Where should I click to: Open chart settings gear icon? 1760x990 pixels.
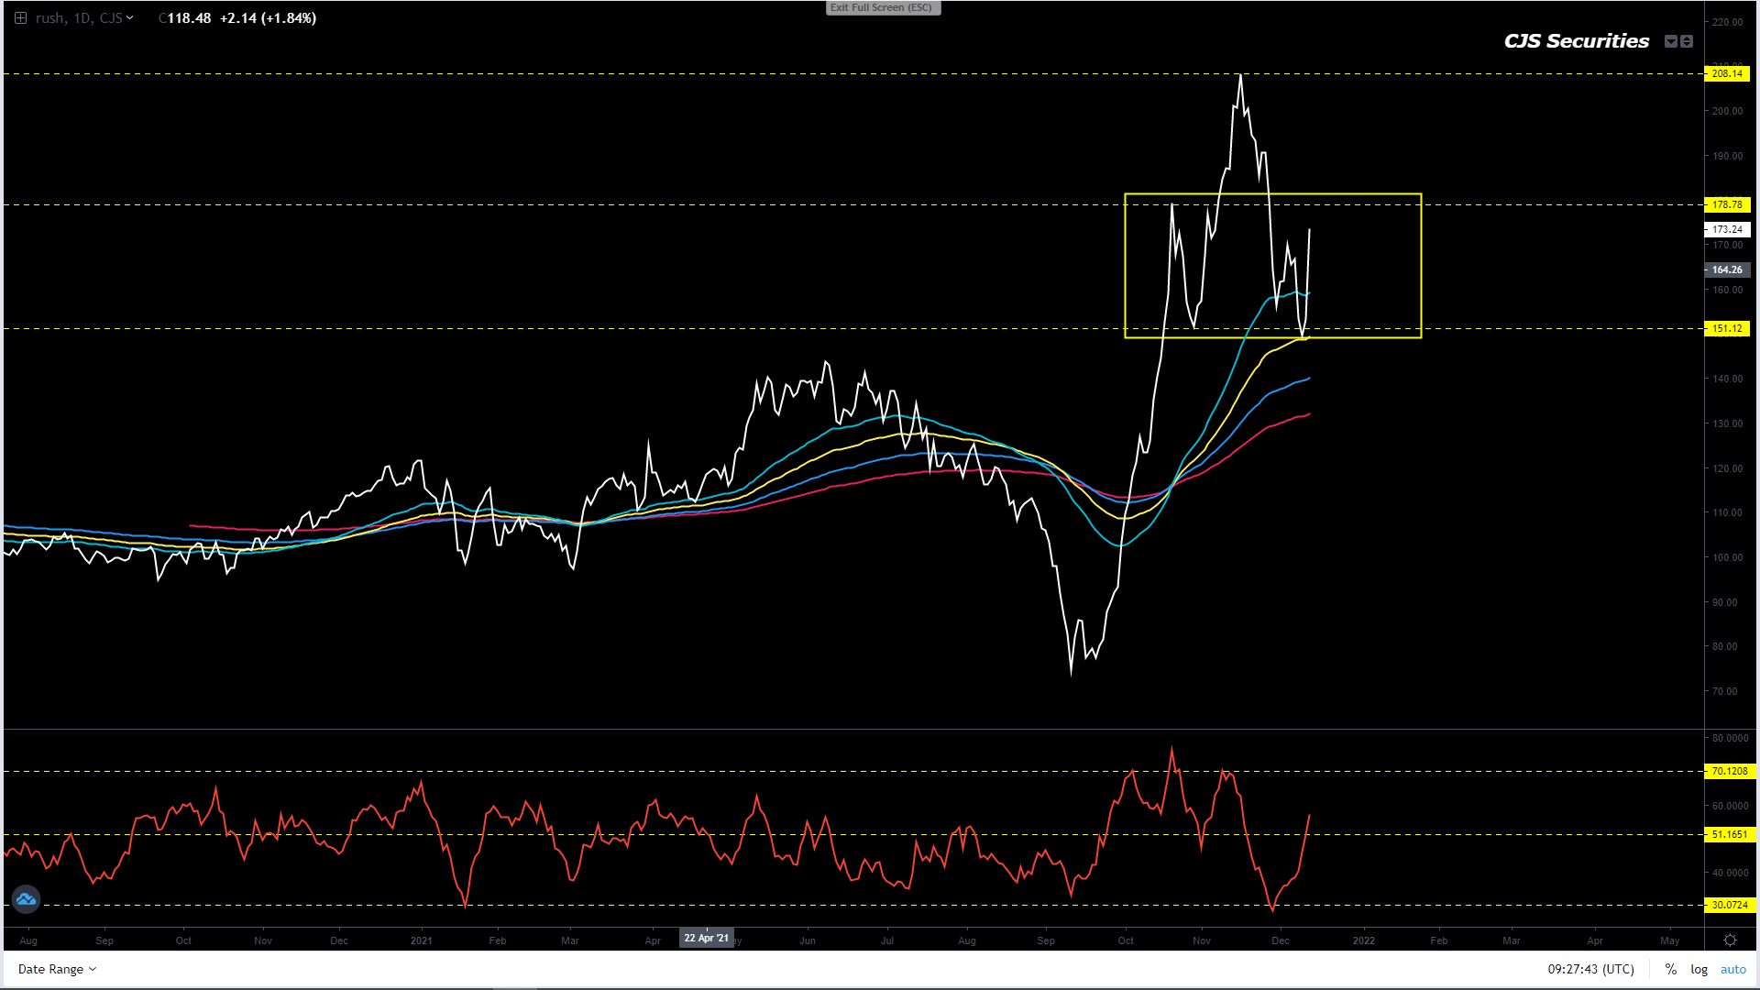(x=1730, y=940)
